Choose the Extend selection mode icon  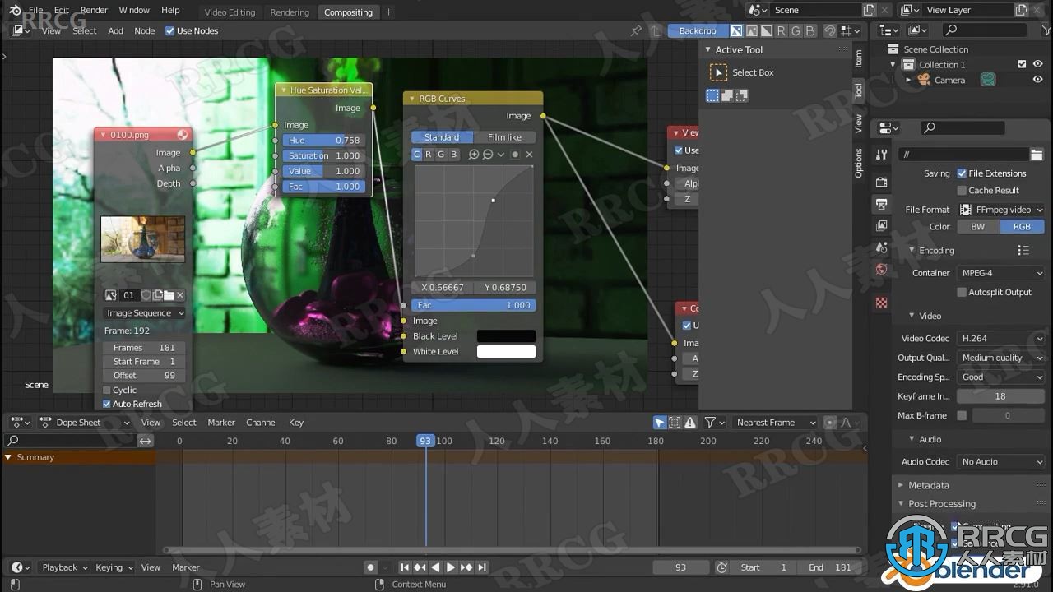pyautogui.click(x=727, y=95)
